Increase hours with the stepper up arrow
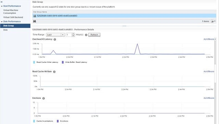The height and width of the screenshot is (124, 219). click(73, 34)
